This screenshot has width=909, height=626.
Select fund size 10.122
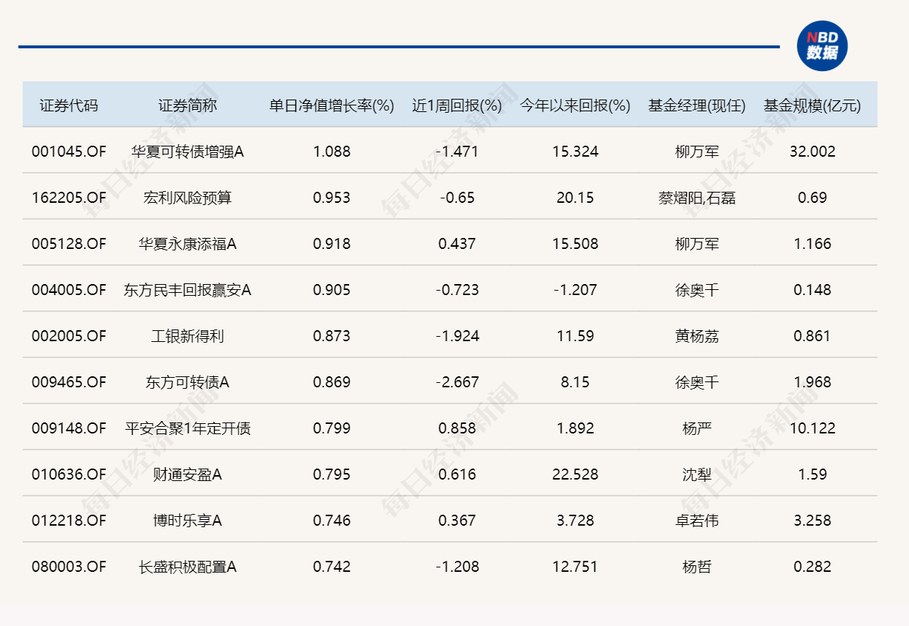click(812, 428)
